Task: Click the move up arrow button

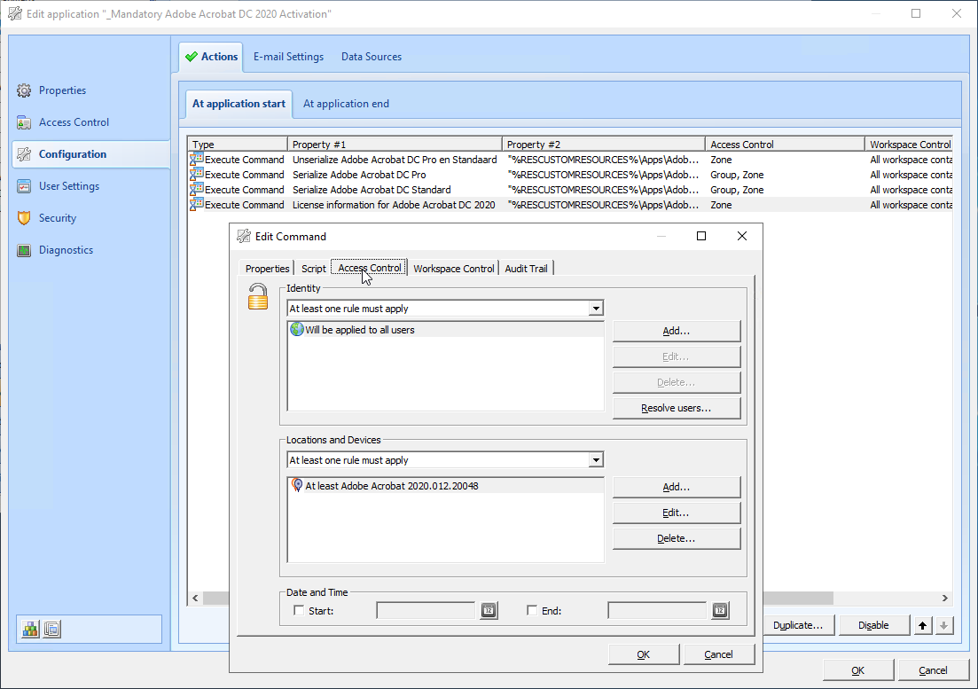Action: click(923, 625)
